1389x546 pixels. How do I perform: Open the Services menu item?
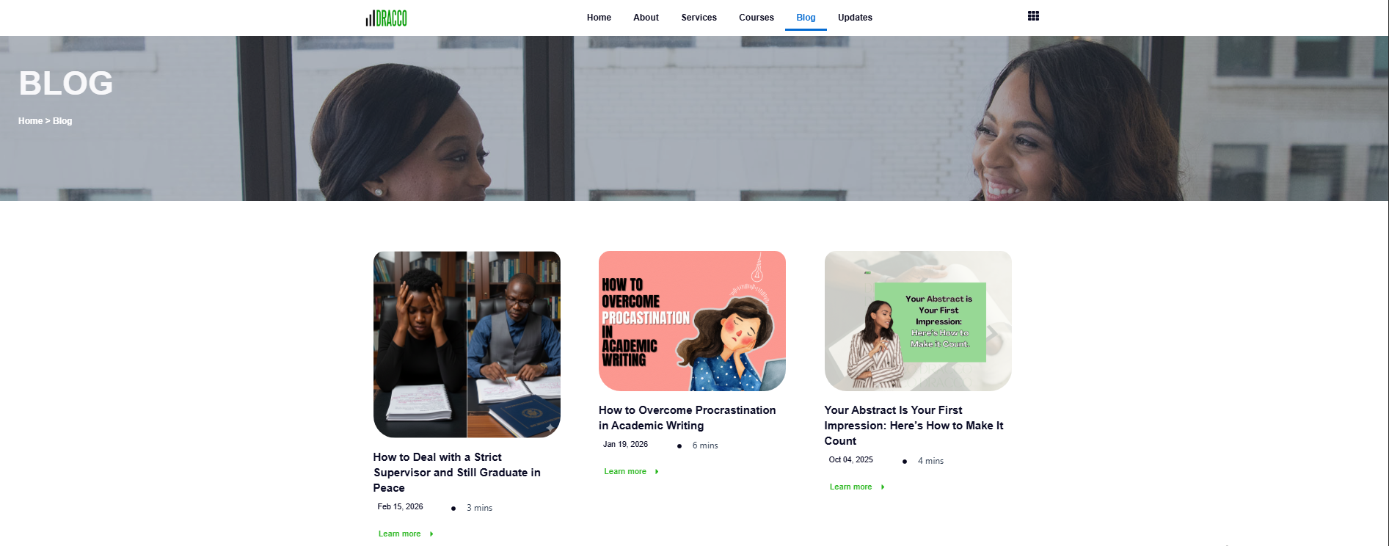point(699,18)
